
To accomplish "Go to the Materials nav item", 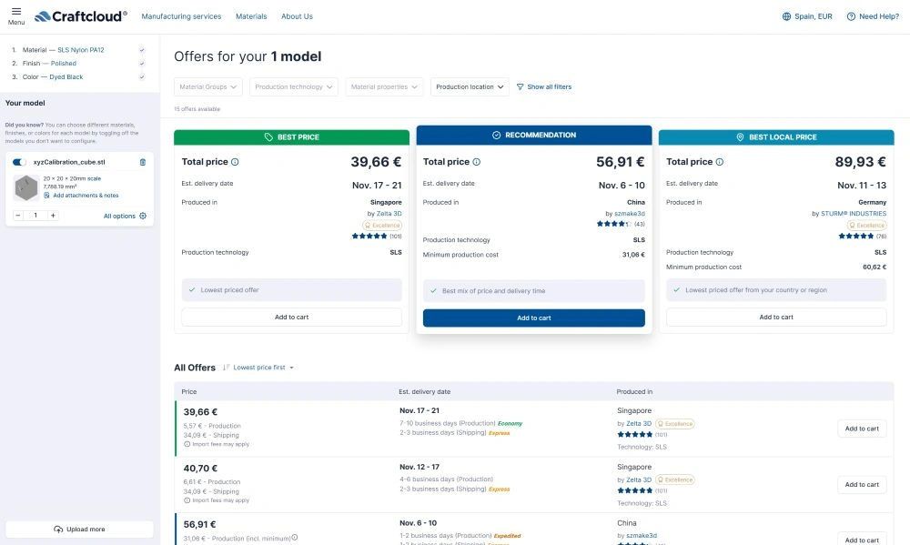I will (251, 16).
